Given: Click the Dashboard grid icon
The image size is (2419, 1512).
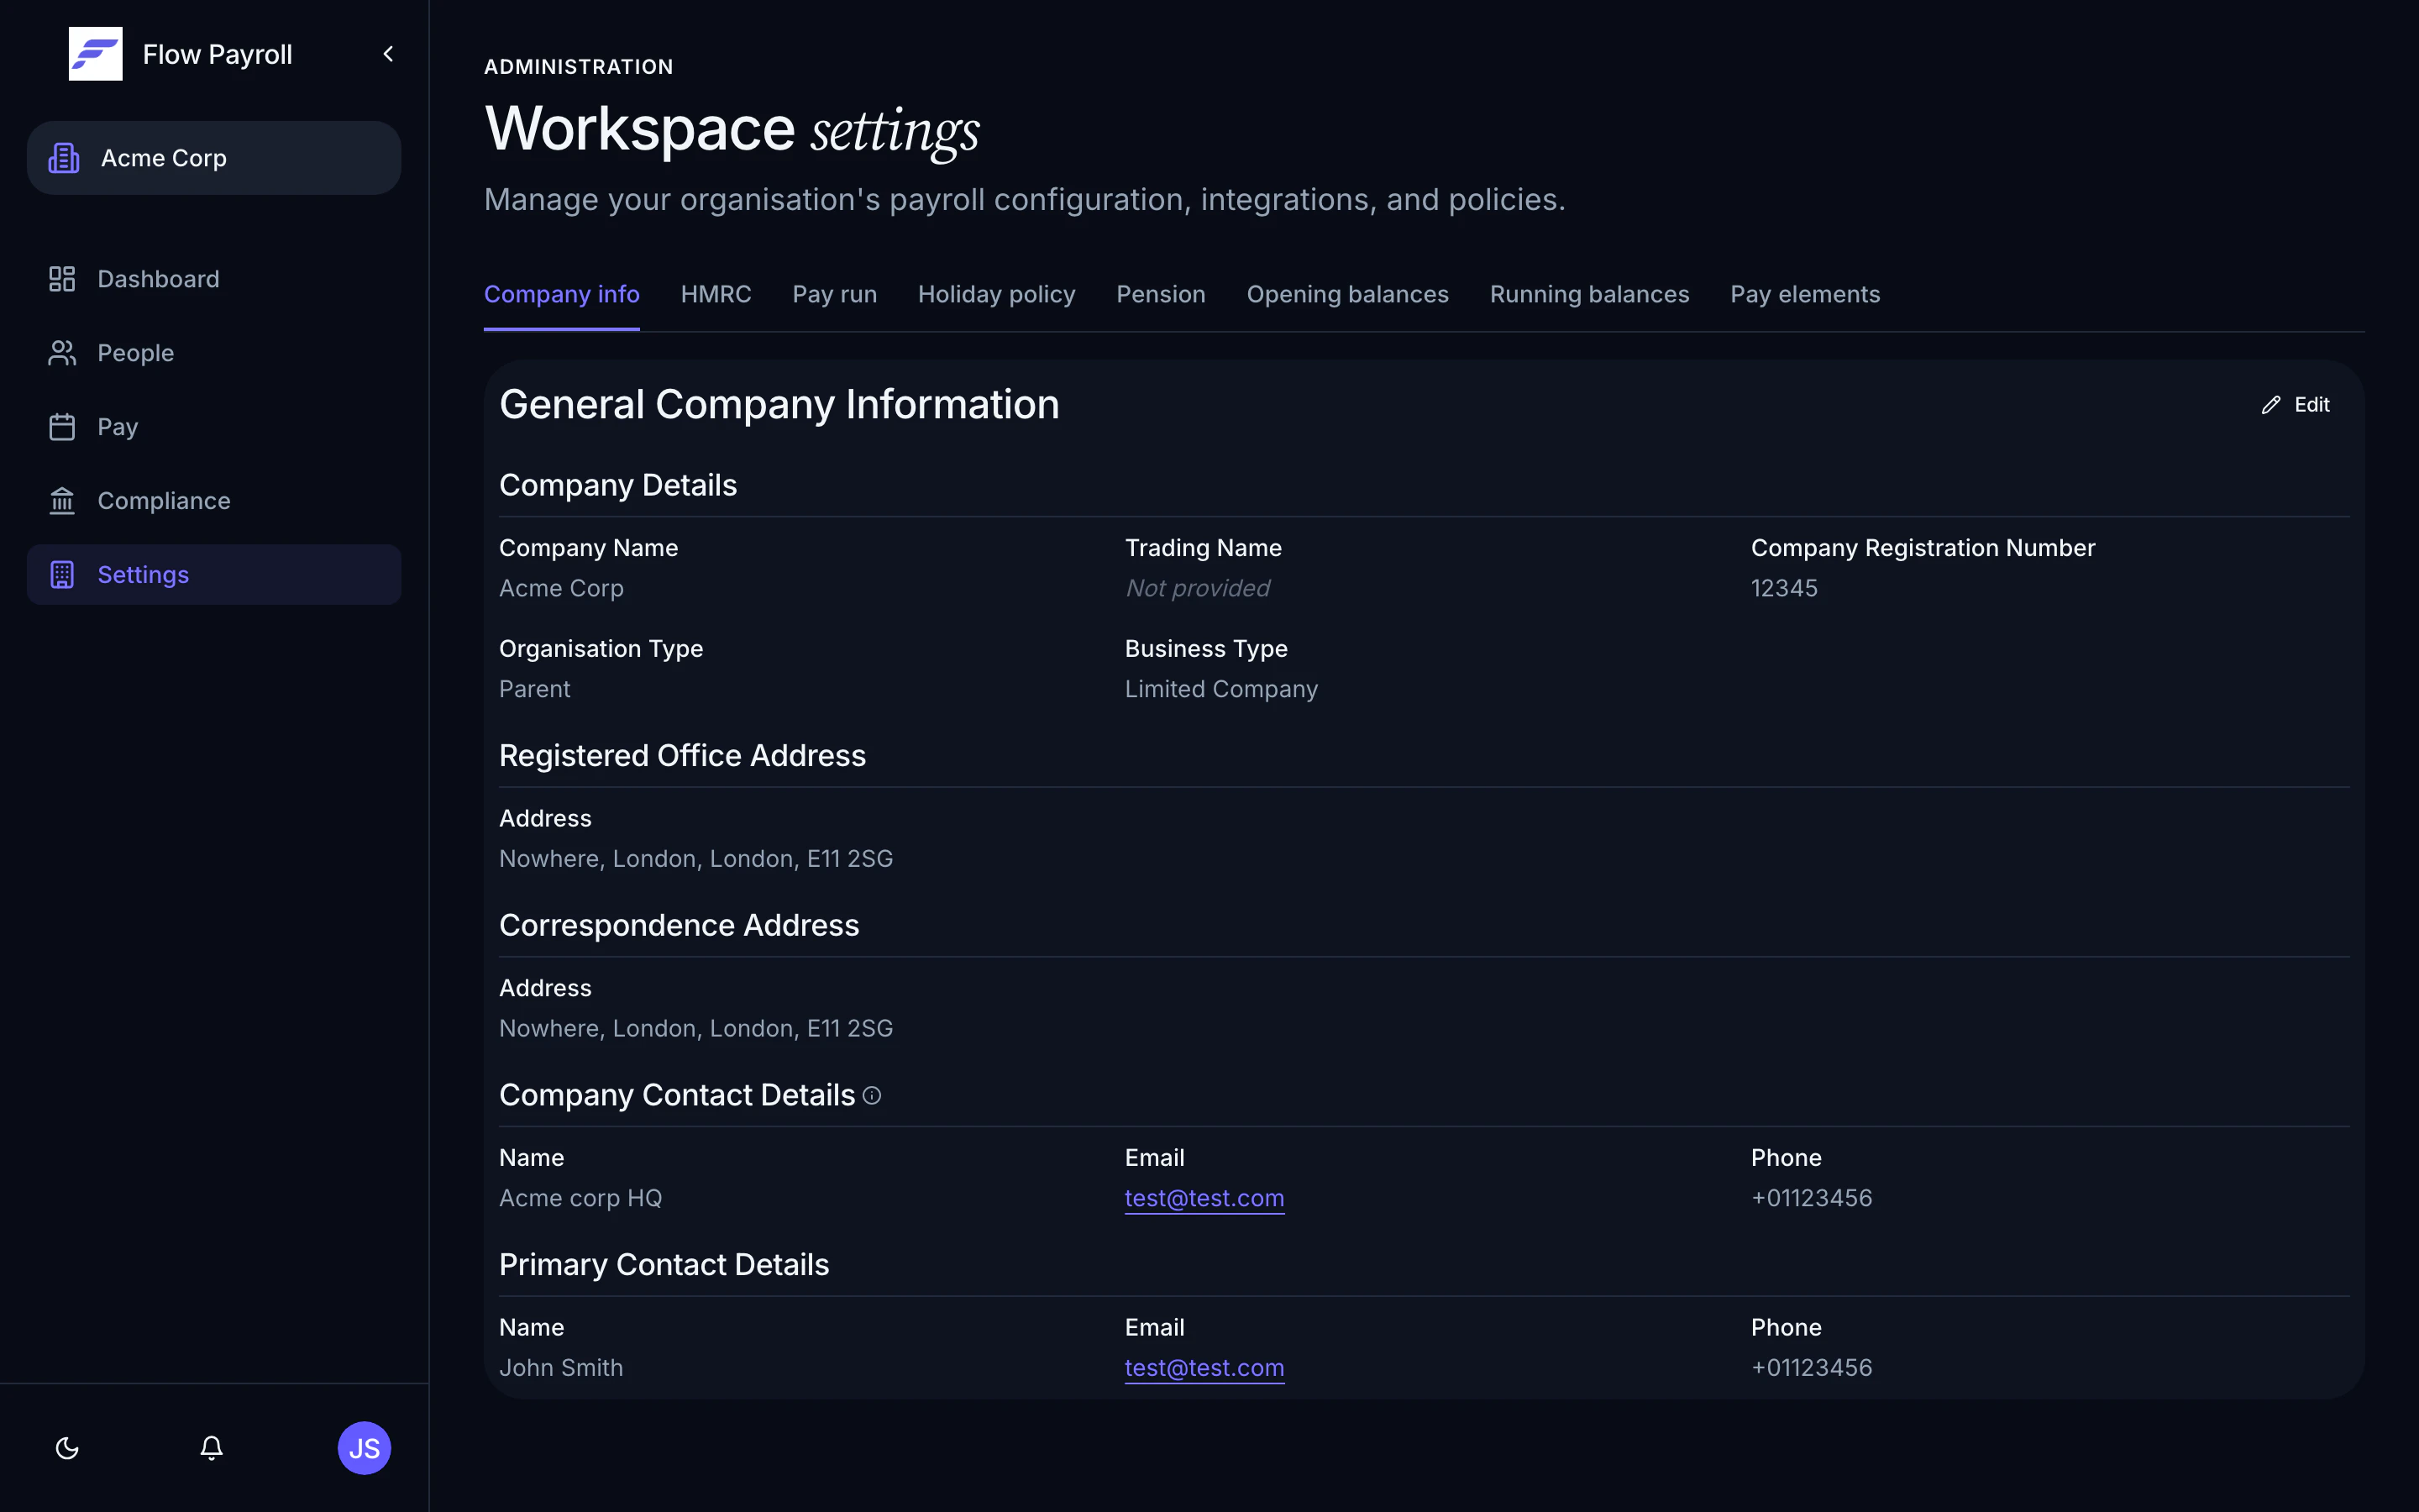Looking at the screenshot, I should pos(62,279).
